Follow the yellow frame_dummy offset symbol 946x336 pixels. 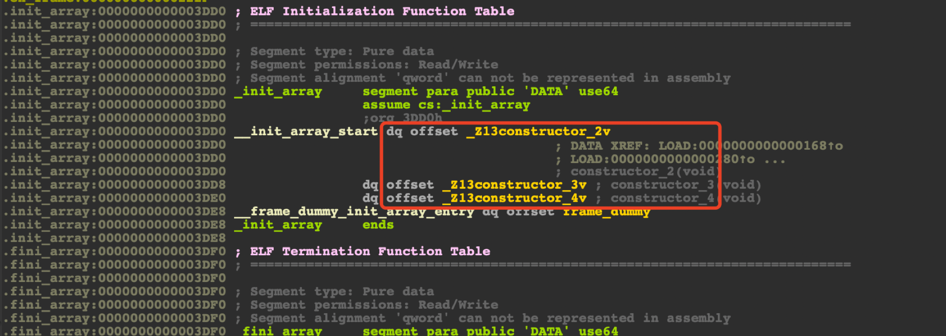606,212
